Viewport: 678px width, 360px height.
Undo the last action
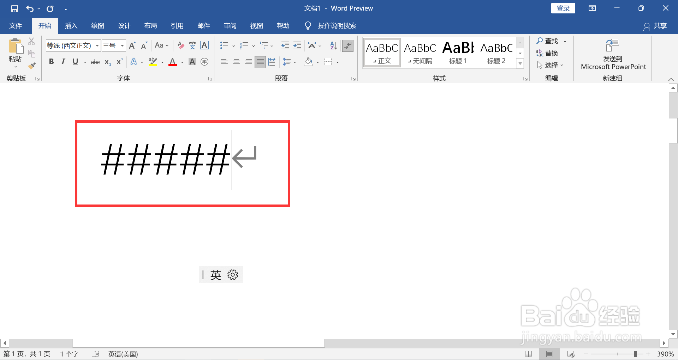click(30, 8)
